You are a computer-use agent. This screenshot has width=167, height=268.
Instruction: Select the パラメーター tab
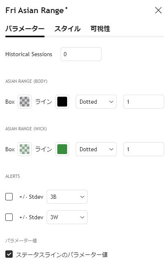[25, 29]
